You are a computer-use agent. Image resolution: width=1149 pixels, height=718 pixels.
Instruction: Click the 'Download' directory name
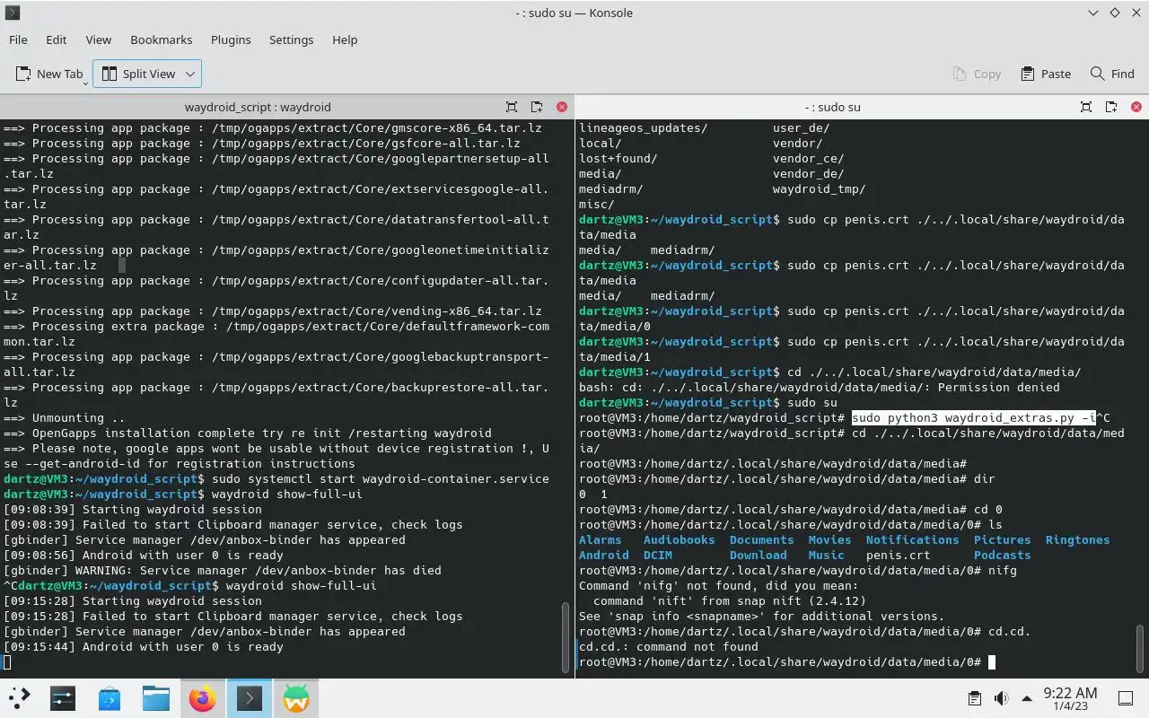[x=758, y=555]
